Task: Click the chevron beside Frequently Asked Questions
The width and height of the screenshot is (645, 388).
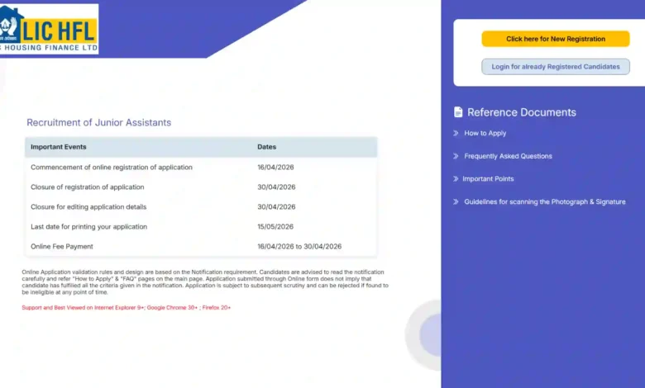Action: point(456,156)
